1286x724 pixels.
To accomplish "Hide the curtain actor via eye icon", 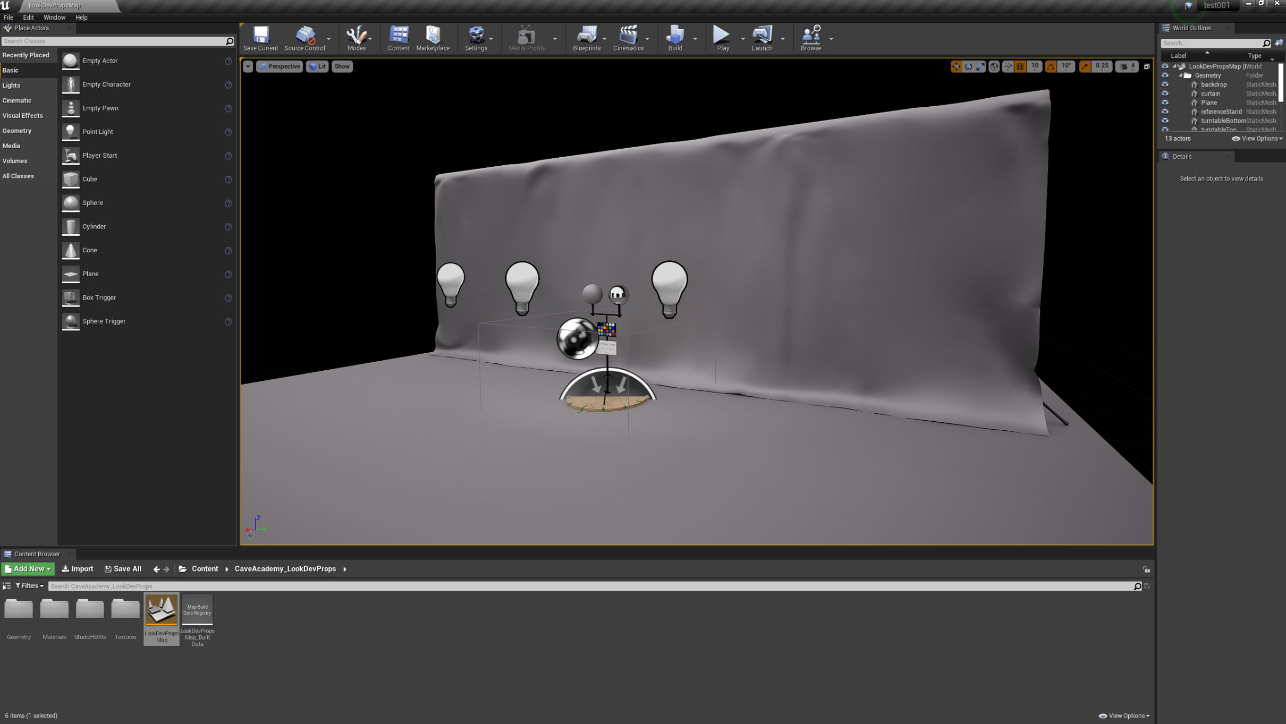I will pos(1165,93).
